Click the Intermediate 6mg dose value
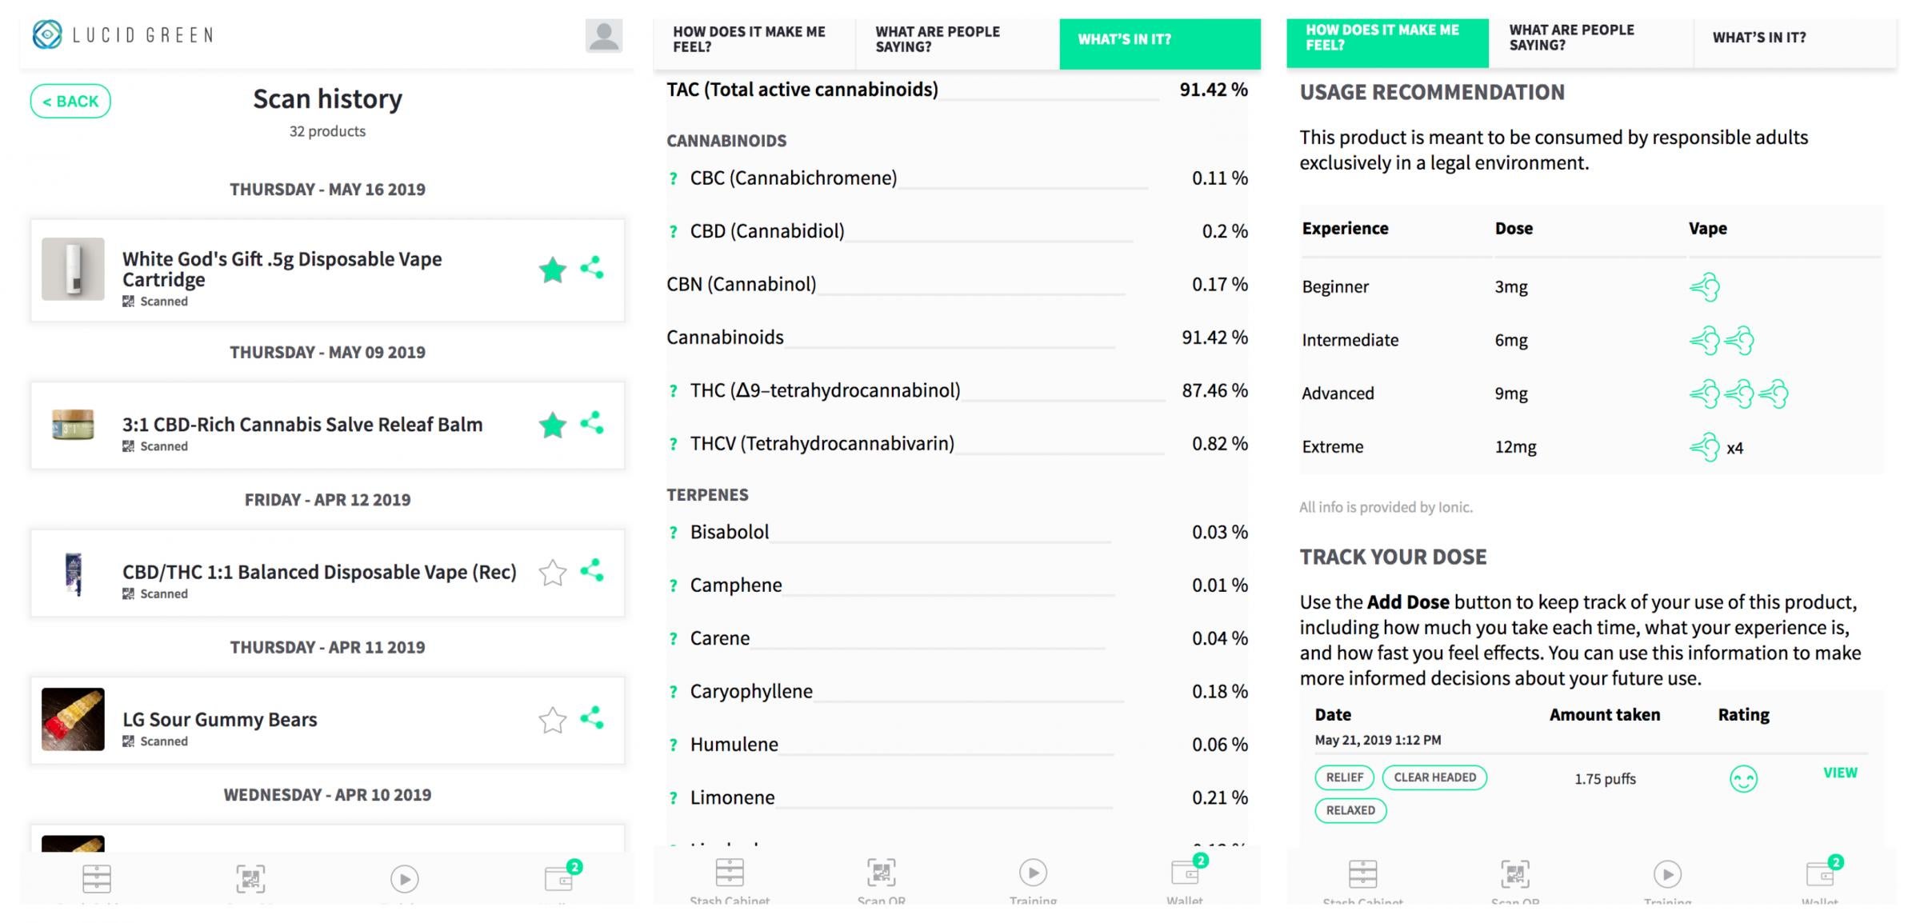 (1511, 340)
